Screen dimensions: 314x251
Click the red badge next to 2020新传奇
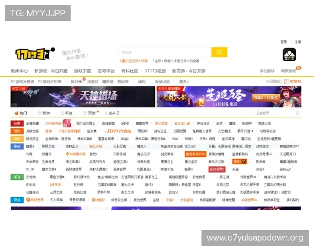[67, 123]
